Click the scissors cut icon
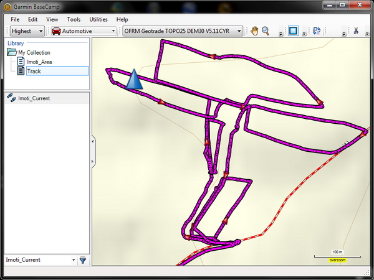This screenshot has height=280, width=374. (x=355, y=31)
